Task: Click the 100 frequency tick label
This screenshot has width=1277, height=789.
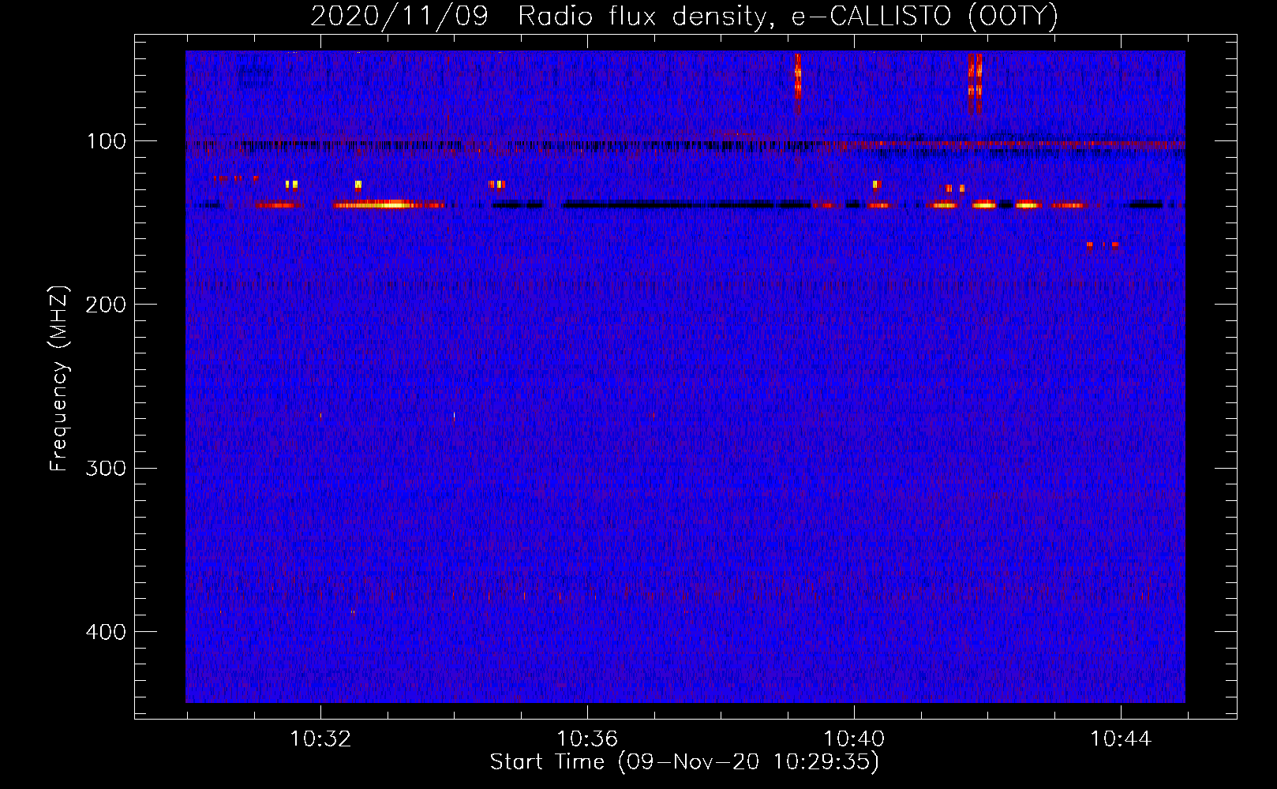Action: [106, 141]
